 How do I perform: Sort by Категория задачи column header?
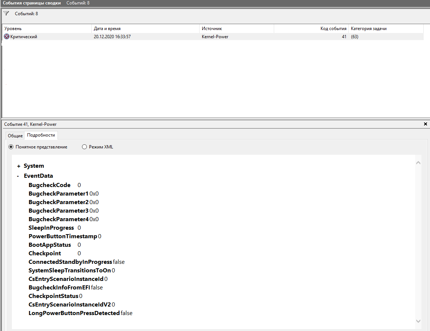coord(386,29)
